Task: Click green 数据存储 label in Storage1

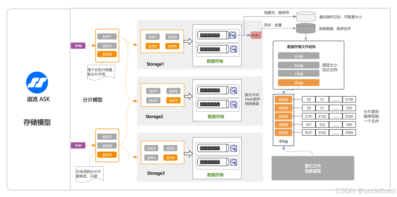Action: click(x=215, y=61)
